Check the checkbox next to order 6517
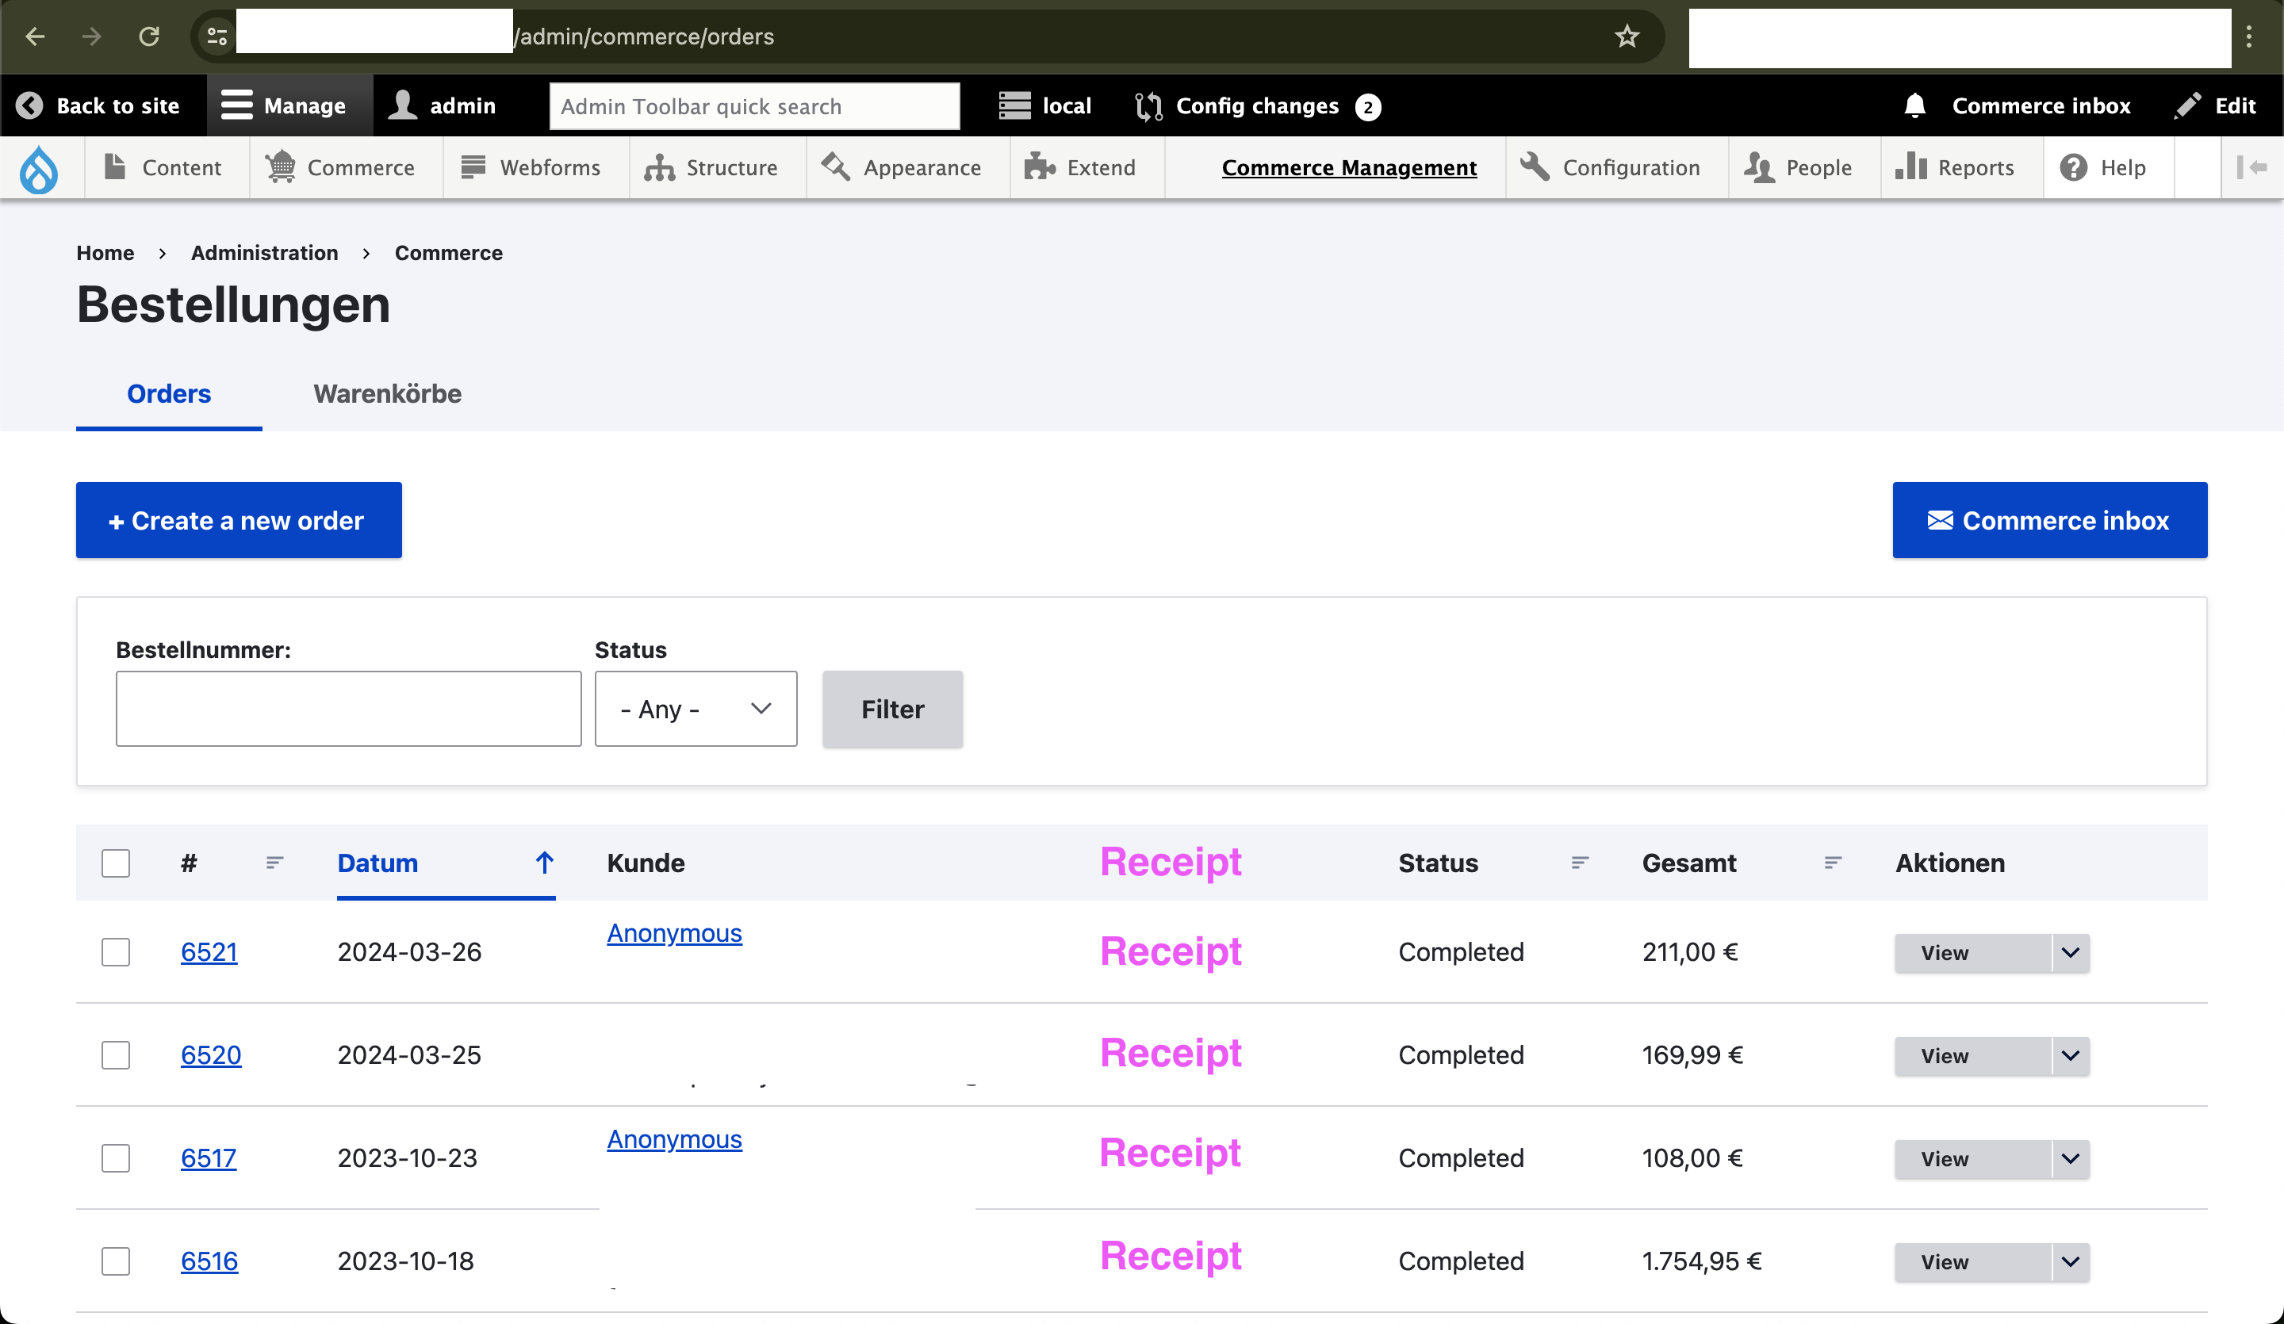2284x1324 pixels. tap(116, 1158)
